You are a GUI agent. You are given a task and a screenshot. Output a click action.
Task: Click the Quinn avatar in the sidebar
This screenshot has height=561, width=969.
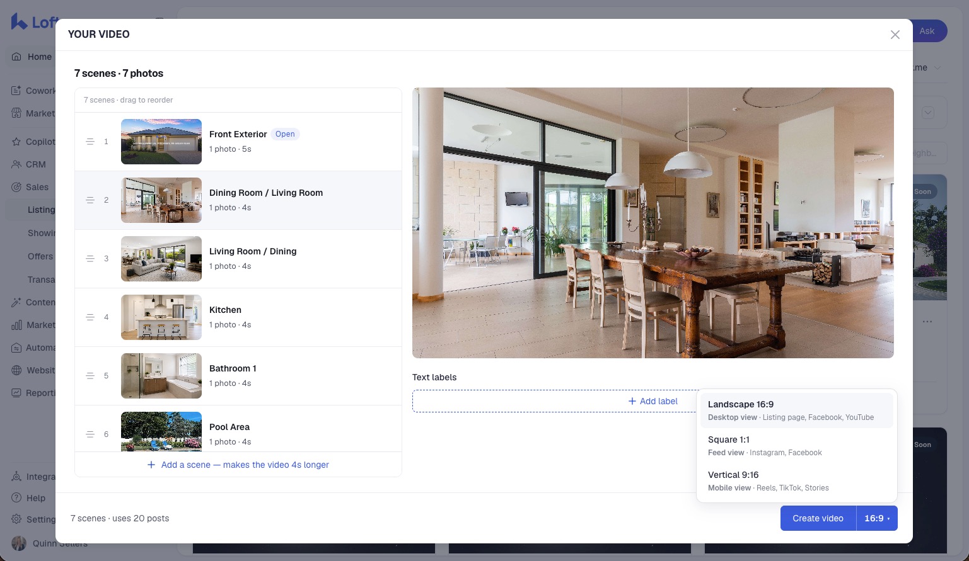pyautogui.click(x=19, y=543)
